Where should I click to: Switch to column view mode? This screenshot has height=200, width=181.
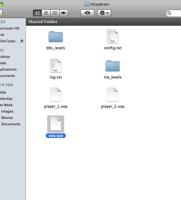point(55,13)
